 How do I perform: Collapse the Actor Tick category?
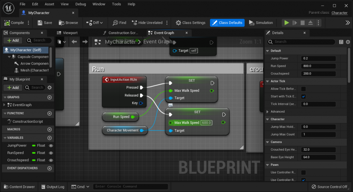268,81
